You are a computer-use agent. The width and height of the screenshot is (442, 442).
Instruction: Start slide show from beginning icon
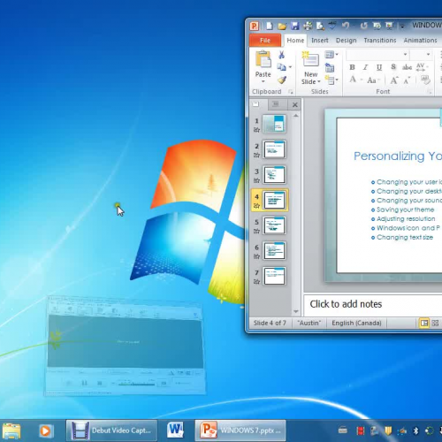[x=390, y=26]
